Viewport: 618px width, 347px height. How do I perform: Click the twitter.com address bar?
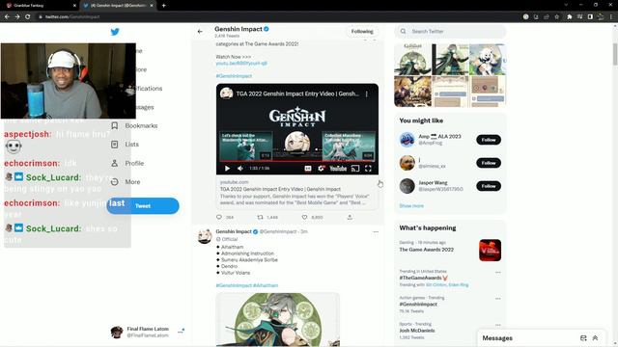(x=276, y=17)
